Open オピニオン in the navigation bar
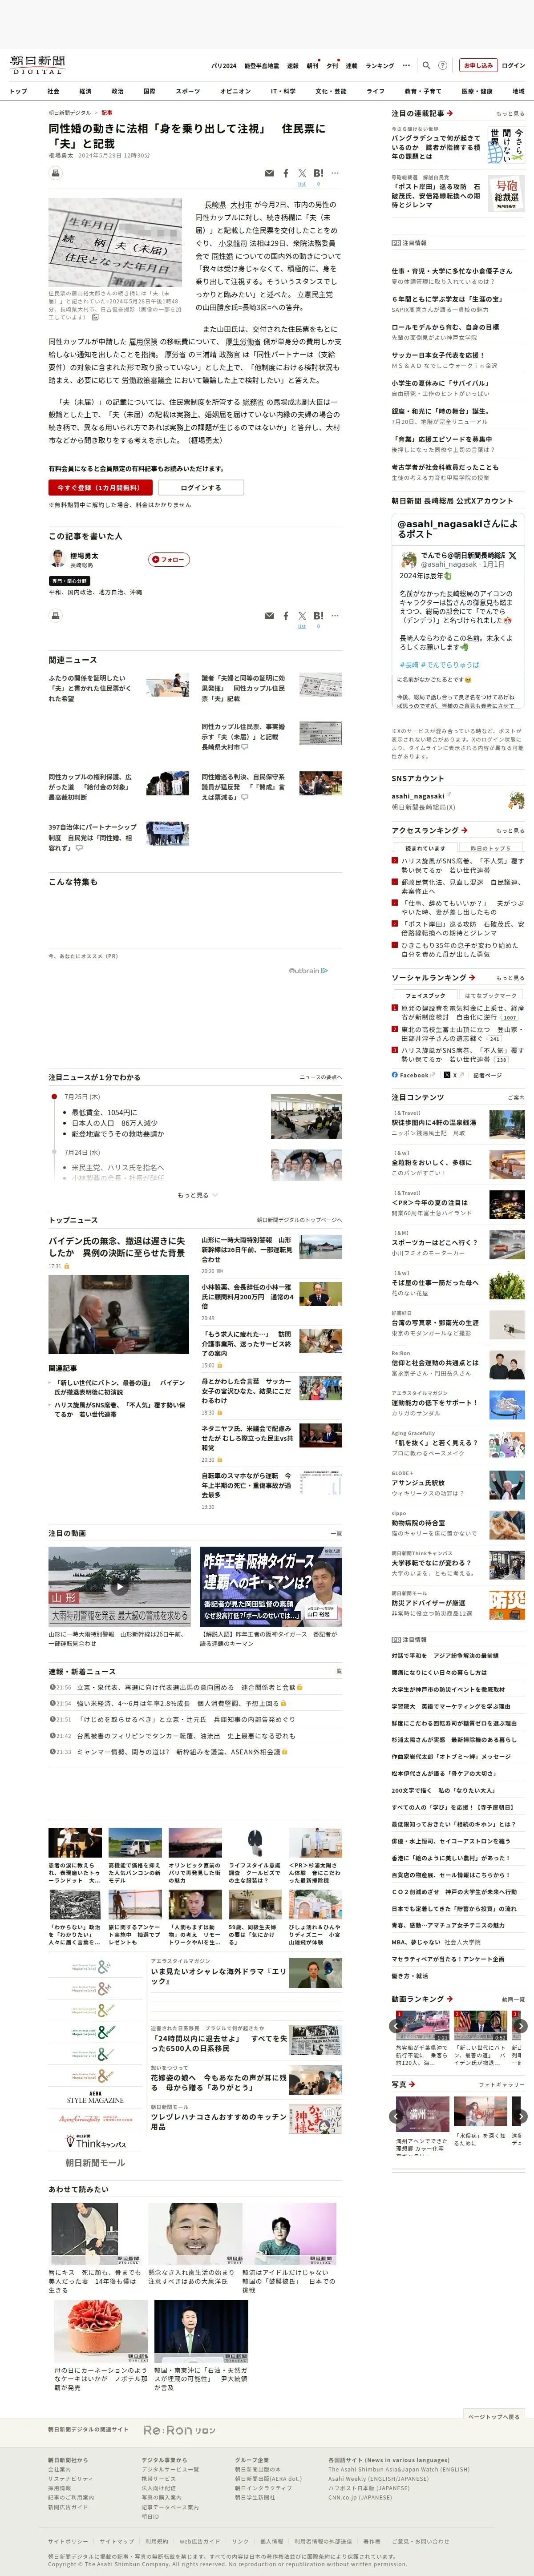534x2576 pixels. pyautogui.click(x=235, y=91)
